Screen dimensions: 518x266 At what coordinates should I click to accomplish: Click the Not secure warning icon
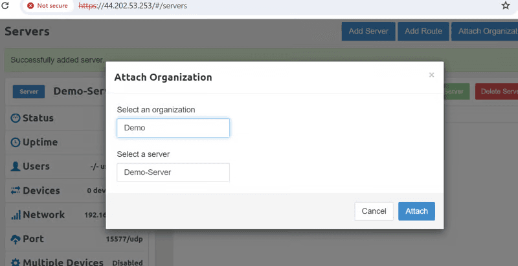[30, 5]
